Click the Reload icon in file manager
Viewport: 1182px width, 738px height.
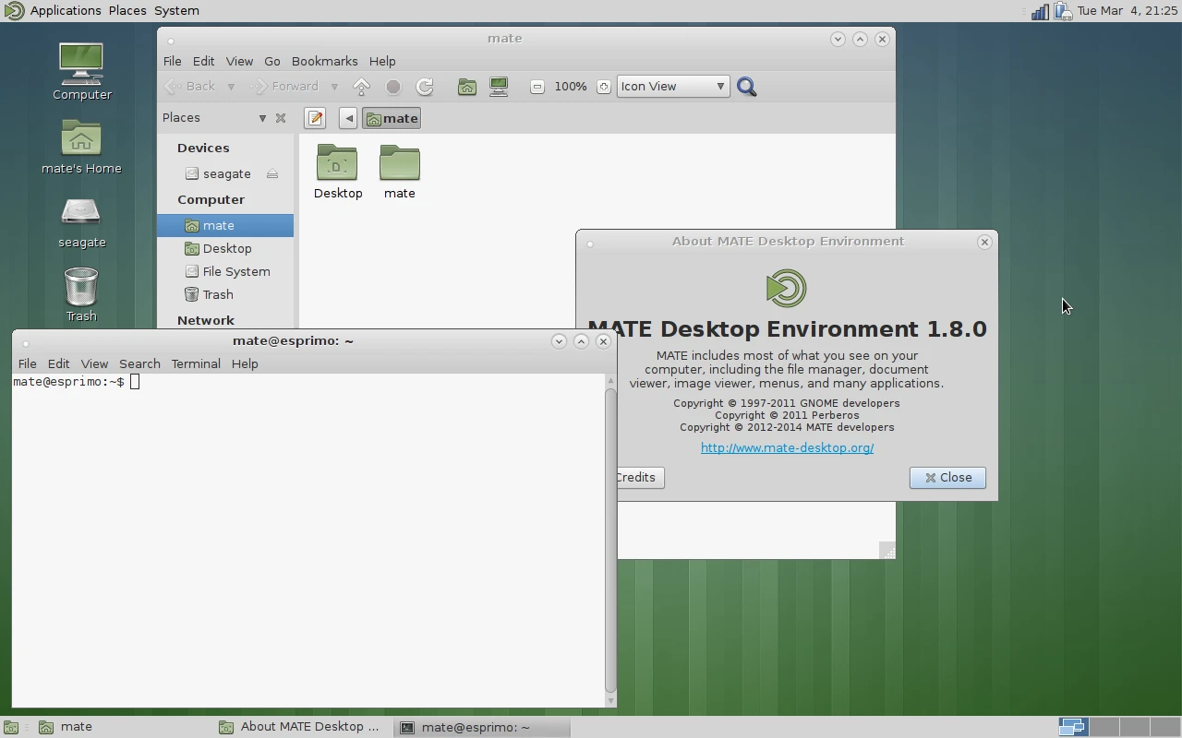425,87
